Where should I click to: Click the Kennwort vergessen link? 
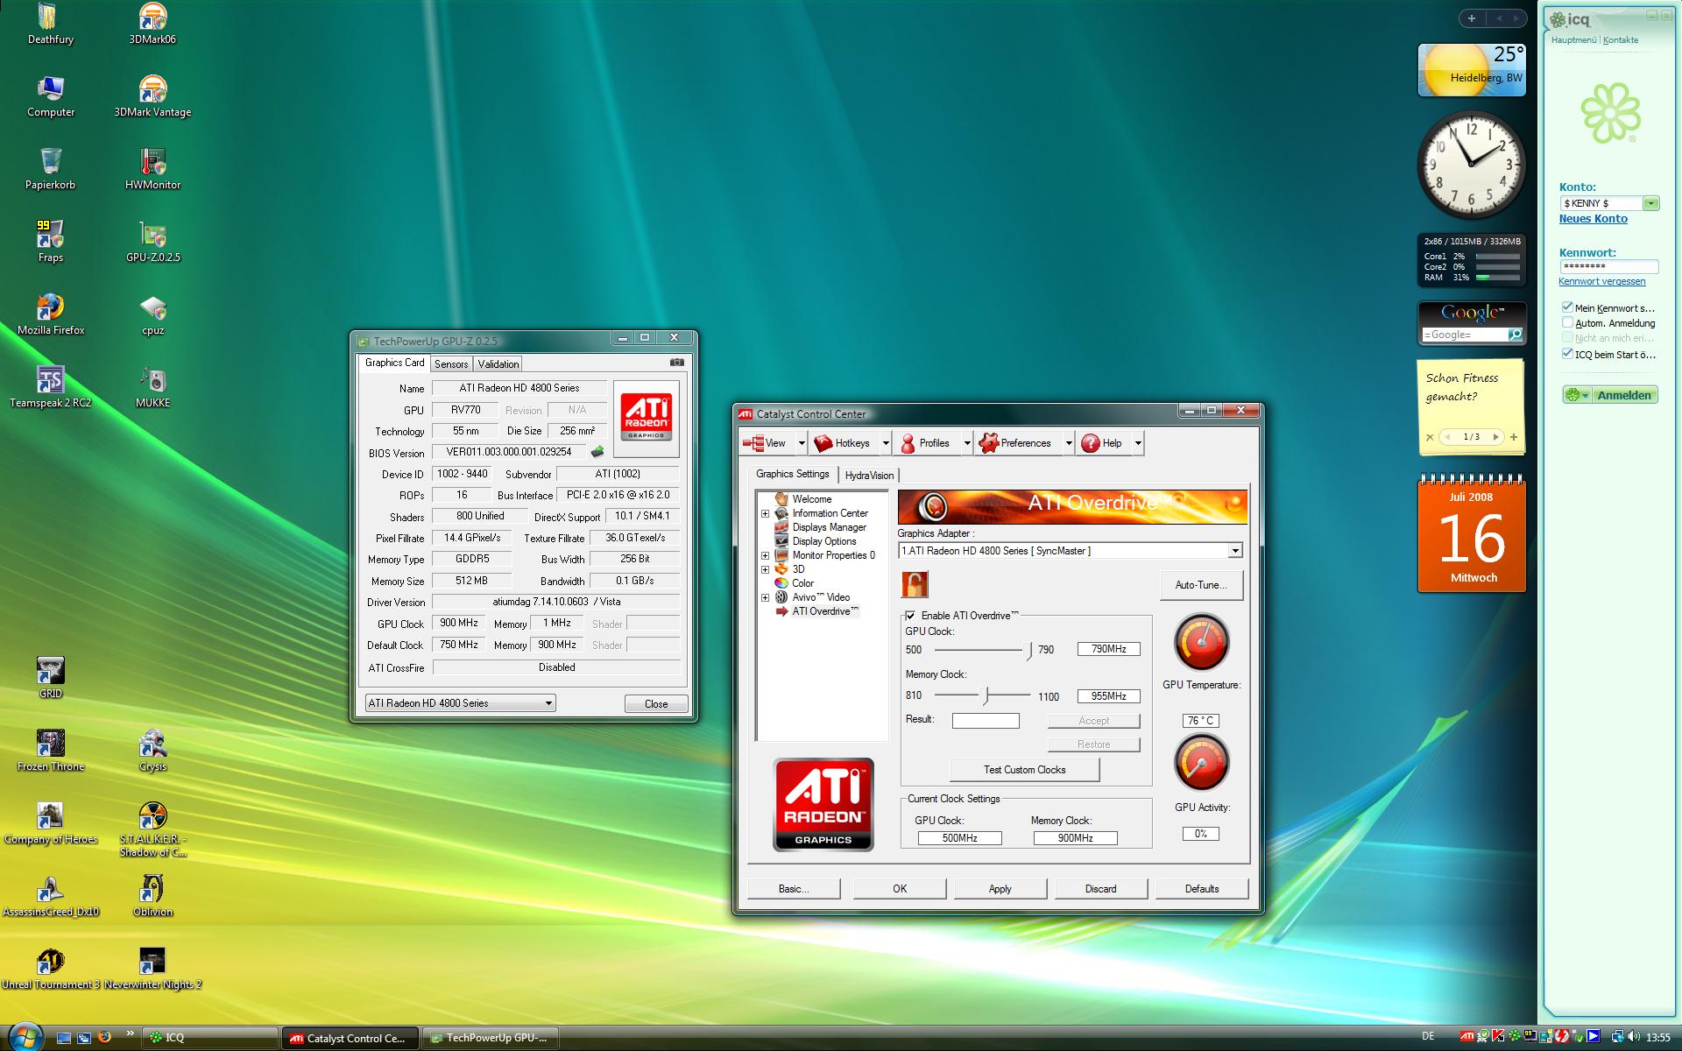coord(1601,281)
